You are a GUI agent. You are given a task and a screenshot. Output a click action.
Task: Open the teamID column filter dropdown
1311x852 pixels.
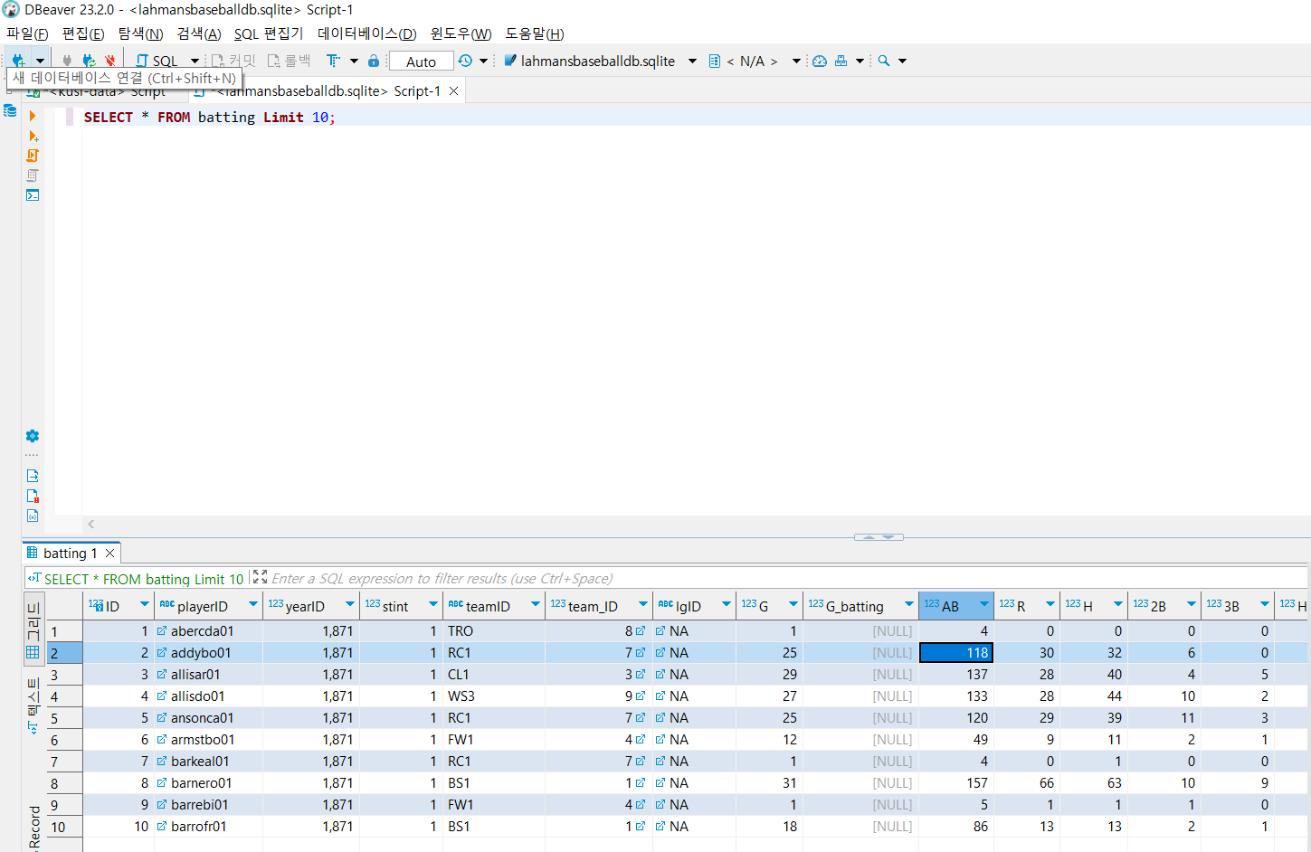pos(536,604)
